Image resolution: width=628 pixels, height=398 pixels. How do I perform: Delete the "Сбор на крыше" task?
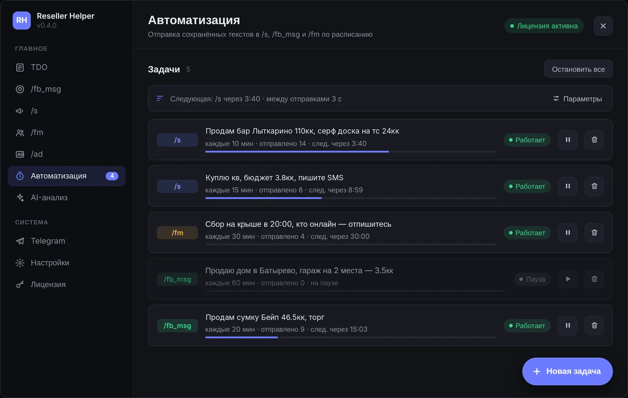pos(594,233)
